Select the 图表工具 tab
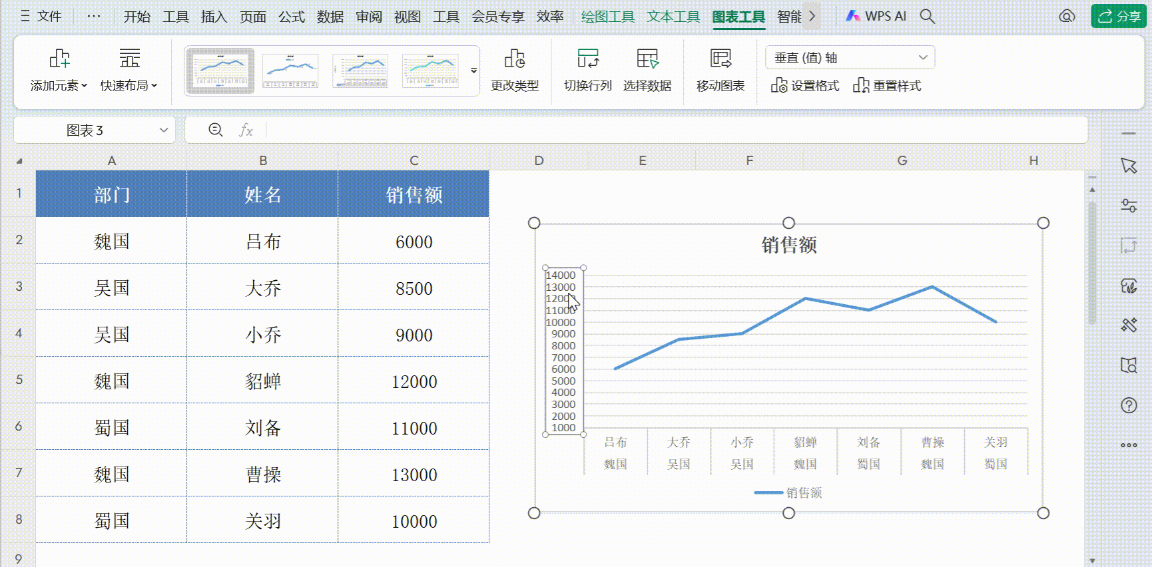The width and height of the screenshot is (1152, 567). click(738, 17)
